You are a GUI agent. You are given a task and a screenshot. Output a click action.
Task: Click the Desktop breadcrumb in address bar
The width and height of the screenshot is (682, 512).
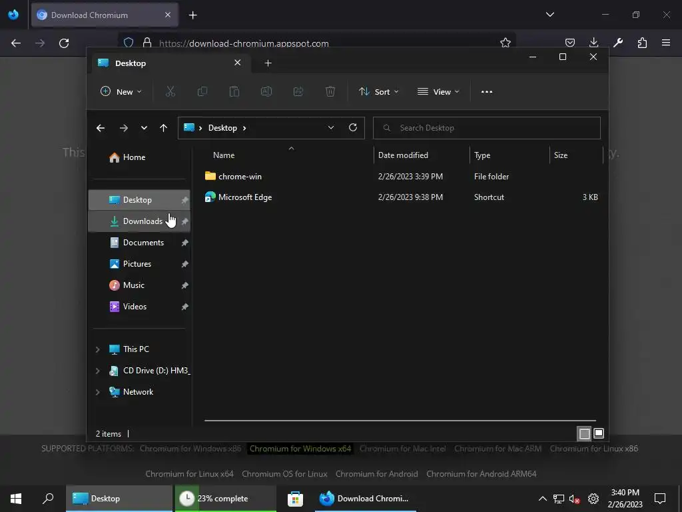point(222,128)
